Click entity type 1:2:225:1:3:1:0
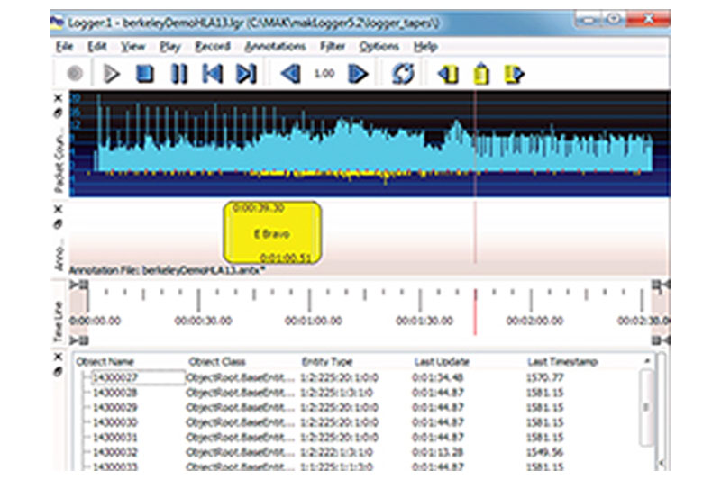Screen dimensions: 721x480 point(336,393)
